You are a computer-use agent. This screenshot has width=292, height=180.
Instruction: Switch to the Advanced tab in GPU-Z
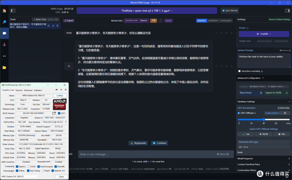(28, 90)
